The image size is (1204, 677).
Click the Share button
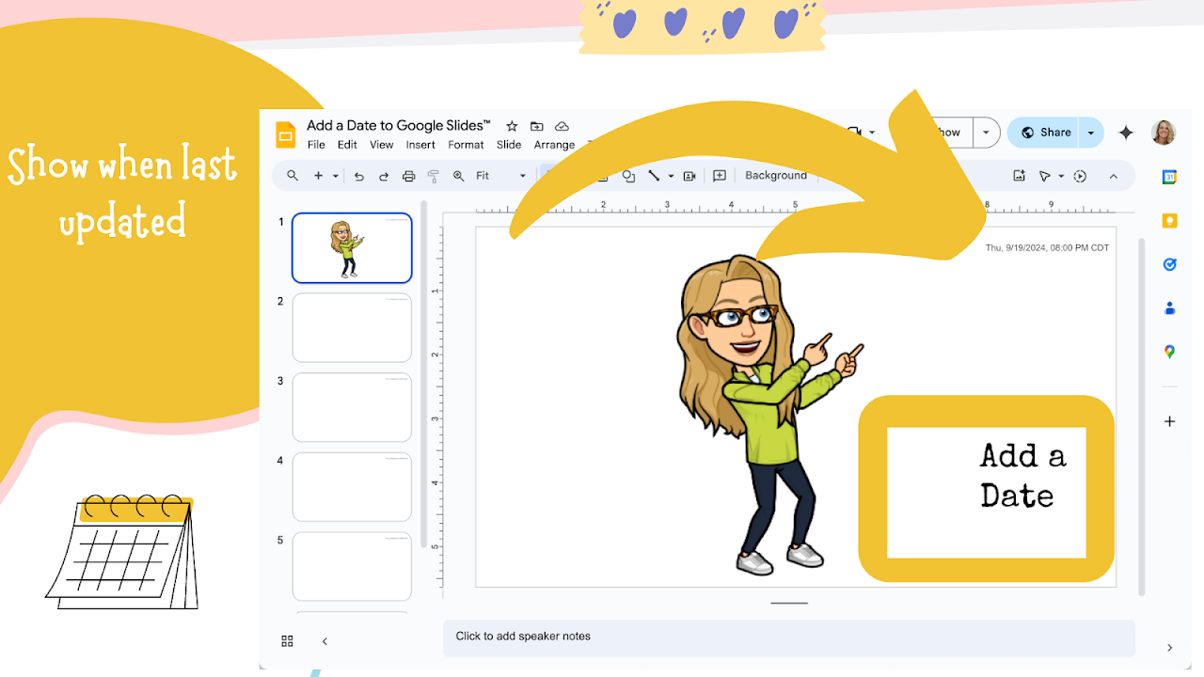pos(1044,133)
